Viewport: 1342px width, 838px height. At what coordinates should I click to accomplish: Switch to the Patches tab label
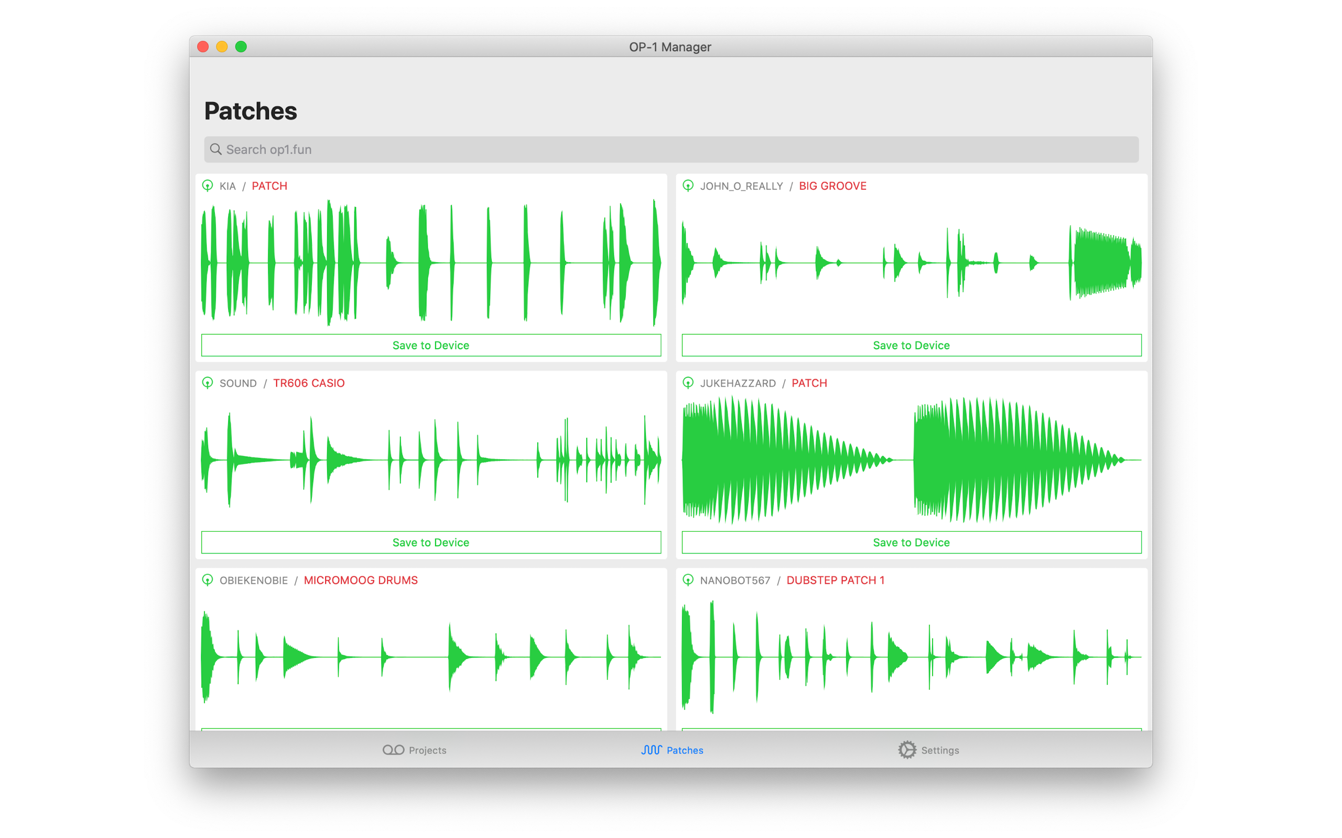point(685,751)
